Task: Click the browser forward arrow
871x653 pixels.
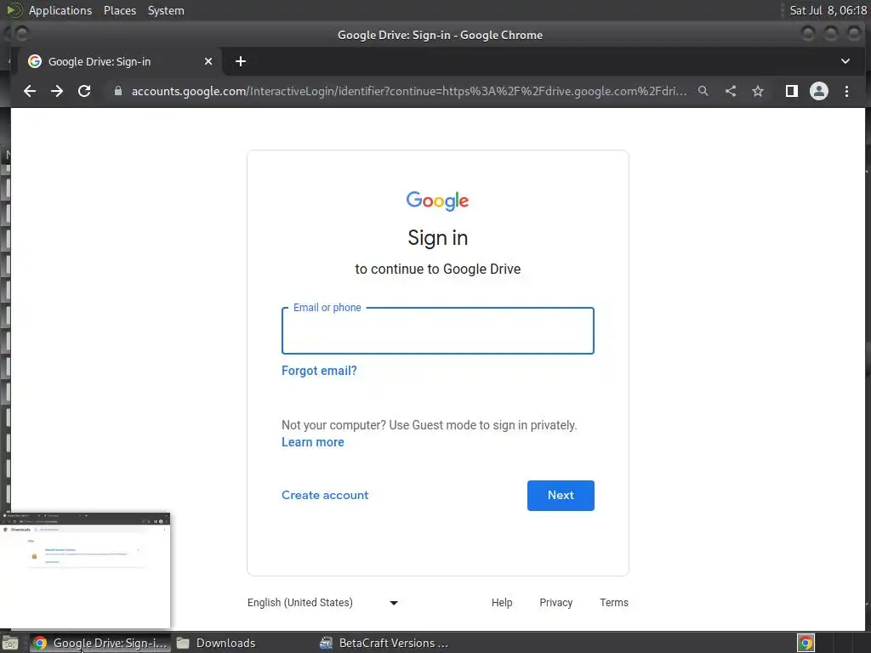Action: point(57,91)
